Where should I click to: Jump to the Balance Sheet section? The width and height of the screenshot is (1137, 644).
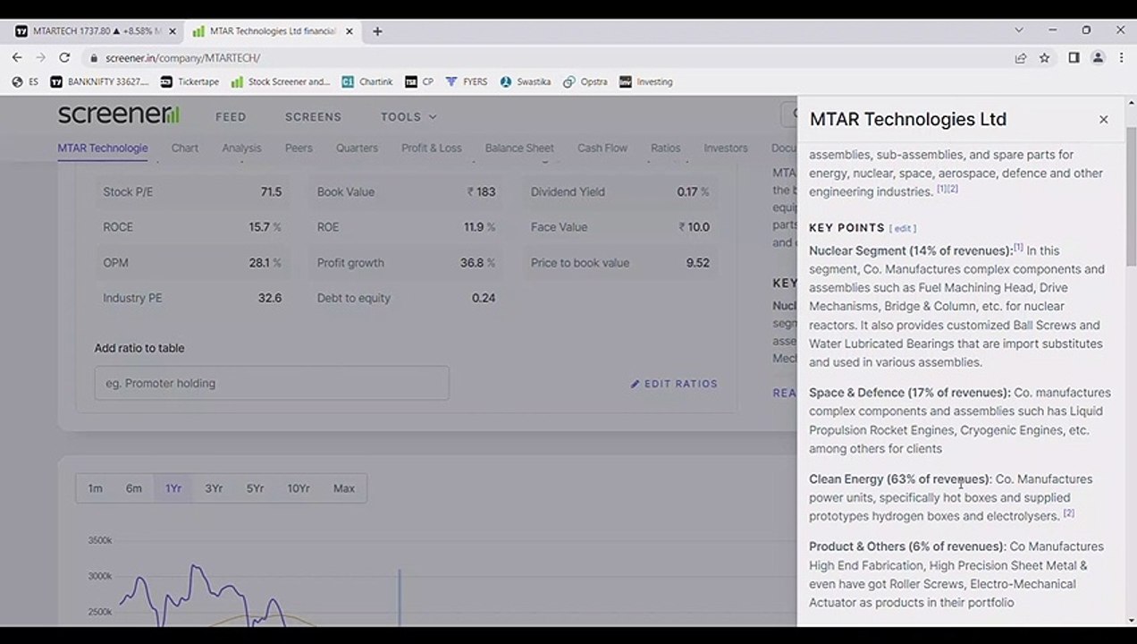tap(519, 148)
